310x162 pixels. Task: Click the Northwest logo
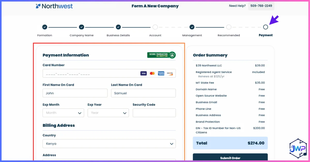(x=54, y=6)
